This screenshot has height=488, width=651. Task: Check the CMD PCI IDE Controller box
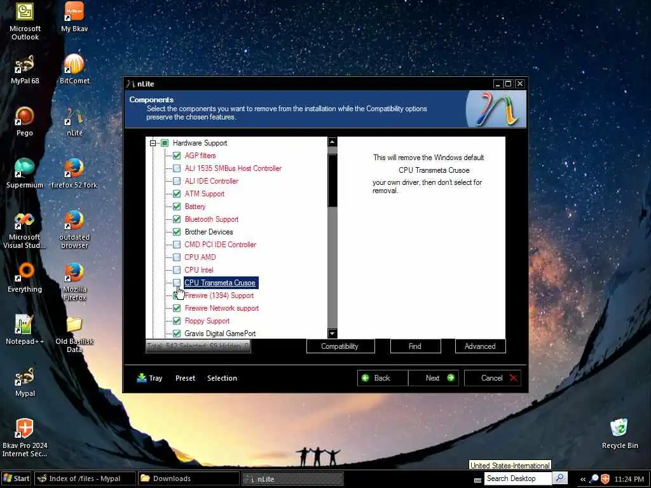[x=177, y=245]
